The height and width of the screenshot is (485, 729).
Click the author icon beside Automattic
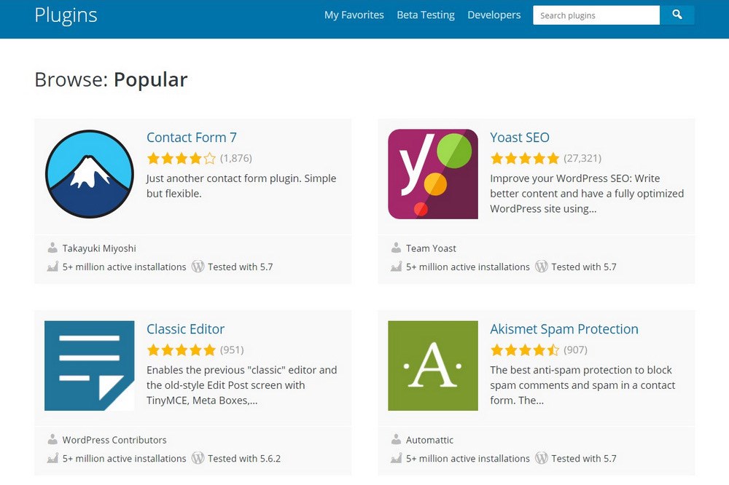coord(396,439)
